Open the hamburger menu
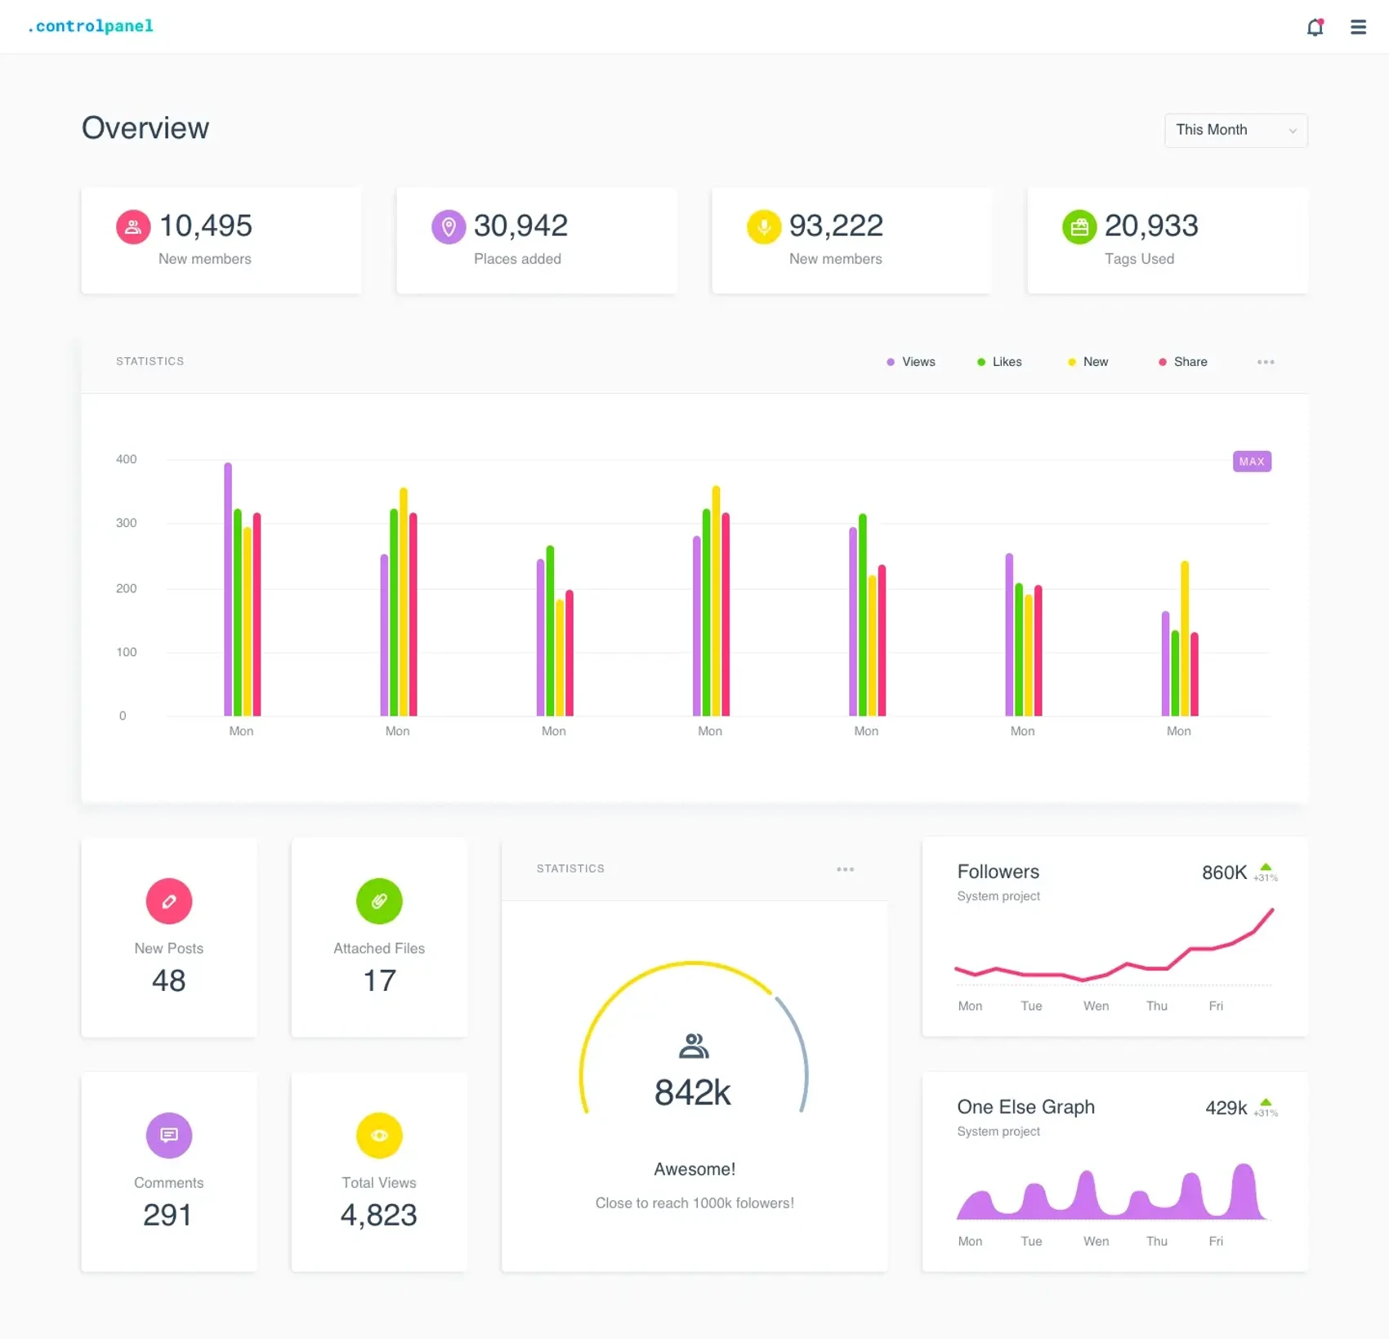Viewport: 1389px width, 1339px height. click(1358, 27)
